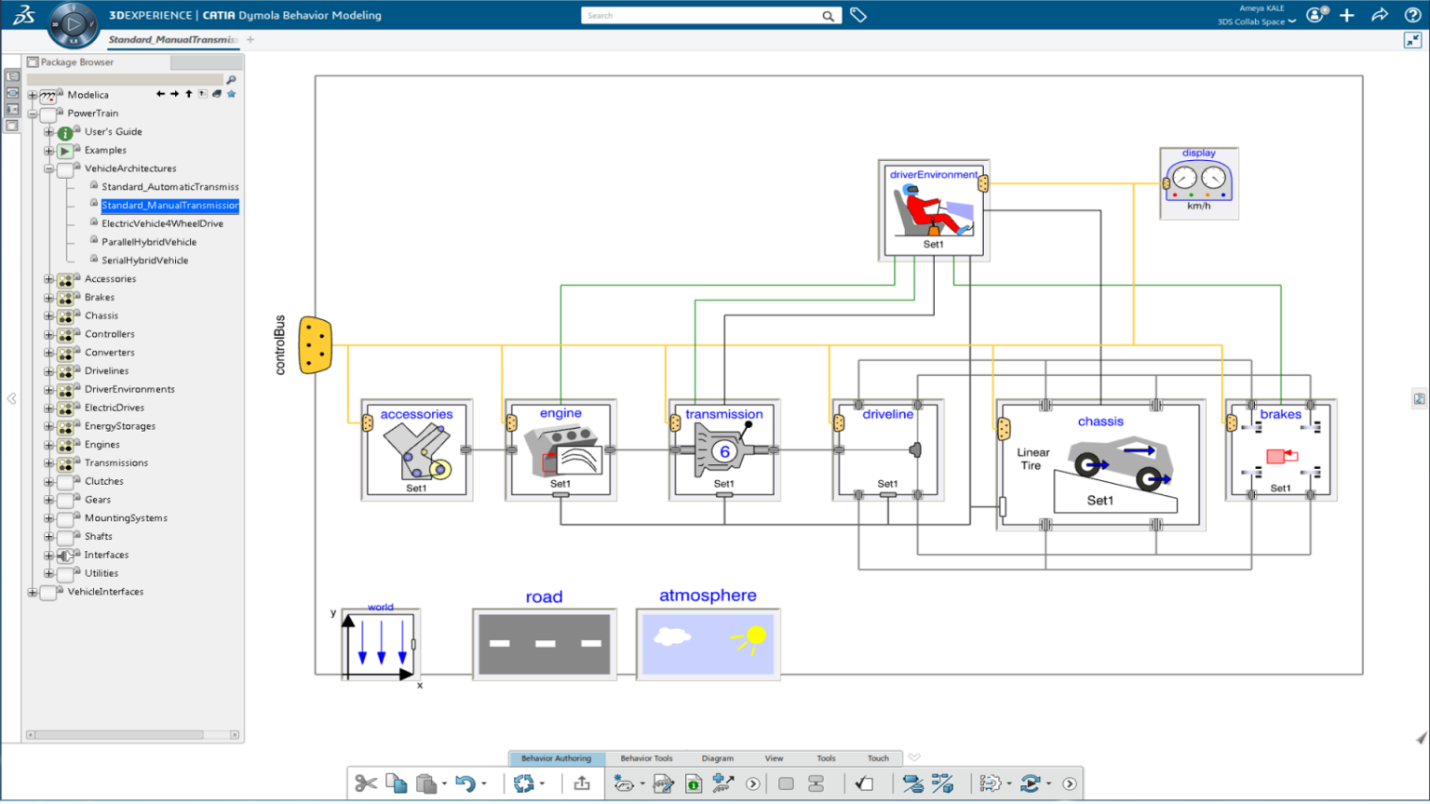Open the 3DS Collab Space dropdown
The image size is (1430, 804).
1256,21
